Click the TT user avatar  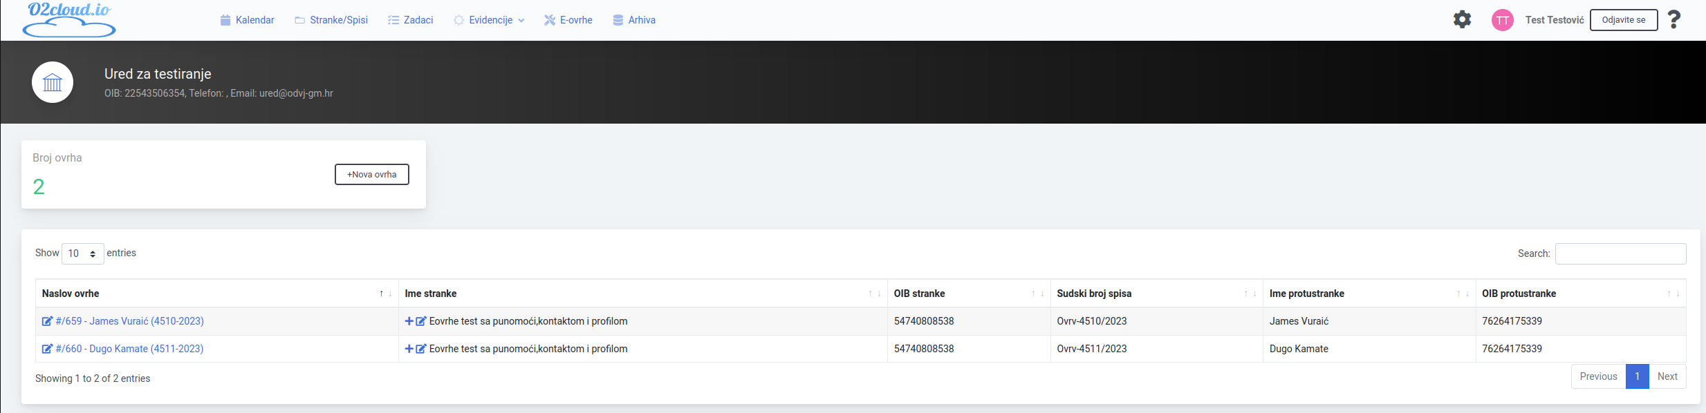(x=1502, y=20)
